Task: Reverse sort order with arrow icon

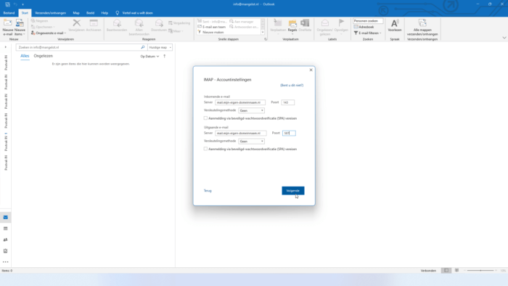Action: [165, 57]
